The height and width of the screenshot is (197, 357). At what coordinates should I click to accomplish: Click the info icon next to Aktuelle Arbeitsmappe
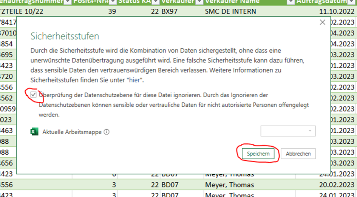107,132
